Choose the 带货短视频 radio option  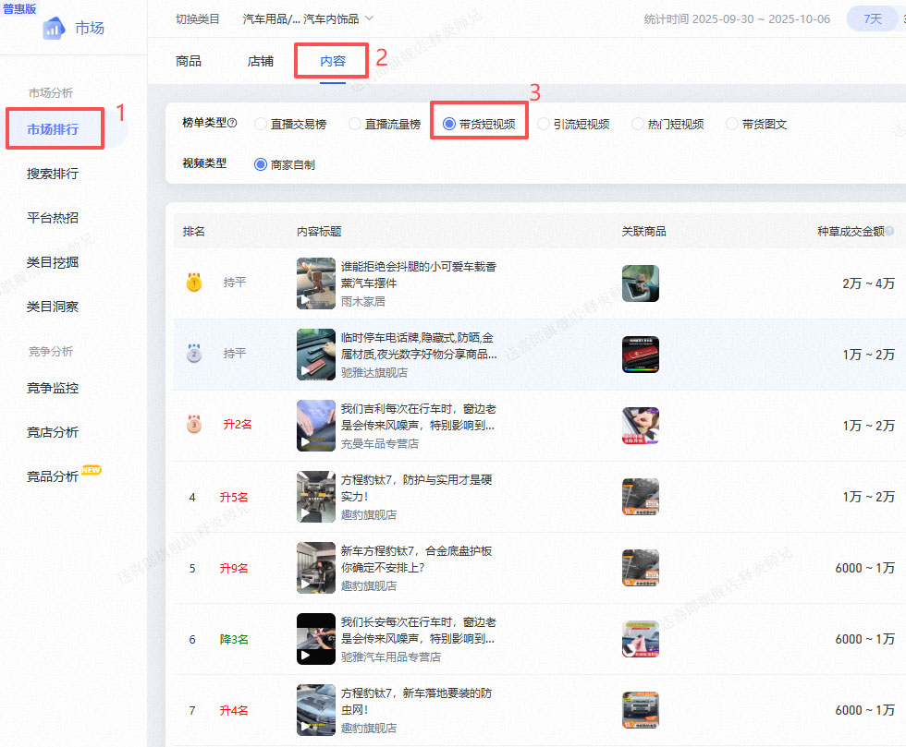[x=449, y=124]
